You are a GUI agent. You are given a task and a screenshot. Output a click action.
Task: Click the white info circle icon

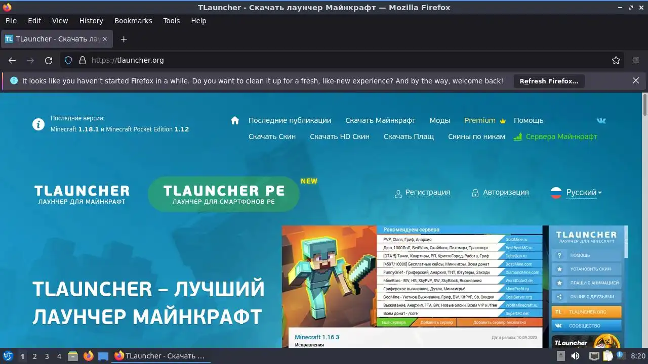click(x=38, y=124)
